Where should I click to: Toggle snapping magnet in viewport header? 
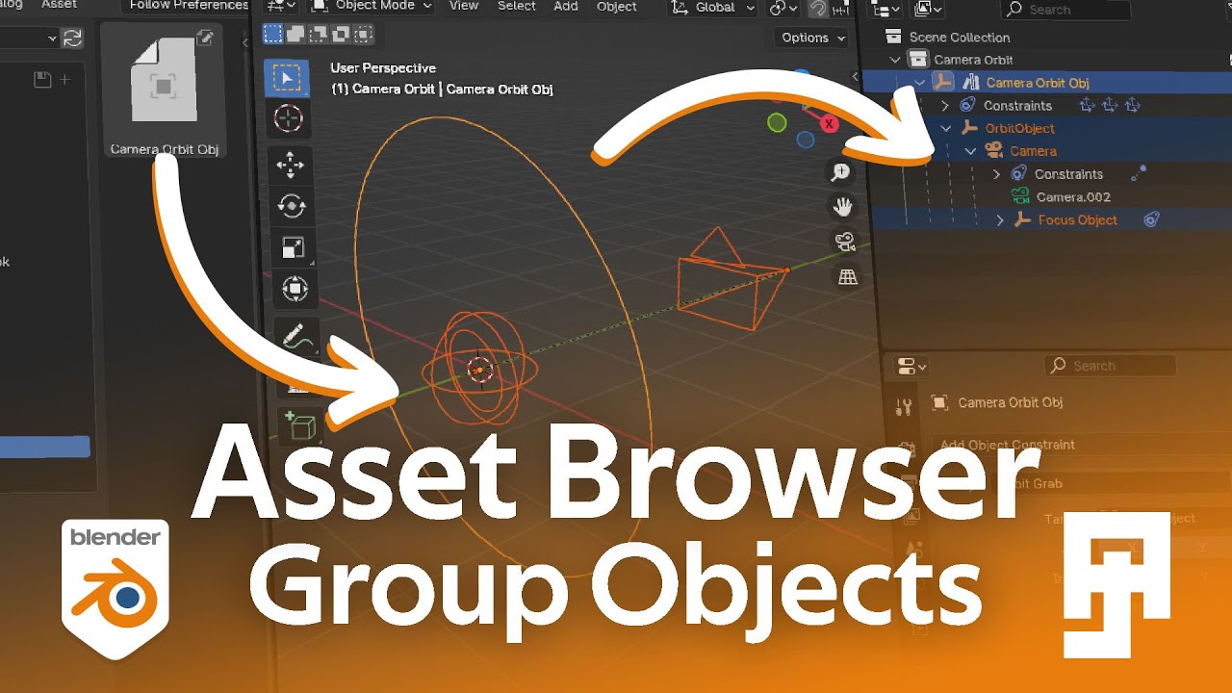(817, 8)
